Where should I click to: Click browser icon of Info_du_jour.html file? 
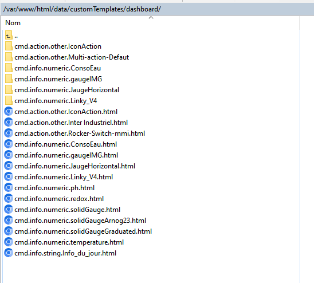[9, 253]
